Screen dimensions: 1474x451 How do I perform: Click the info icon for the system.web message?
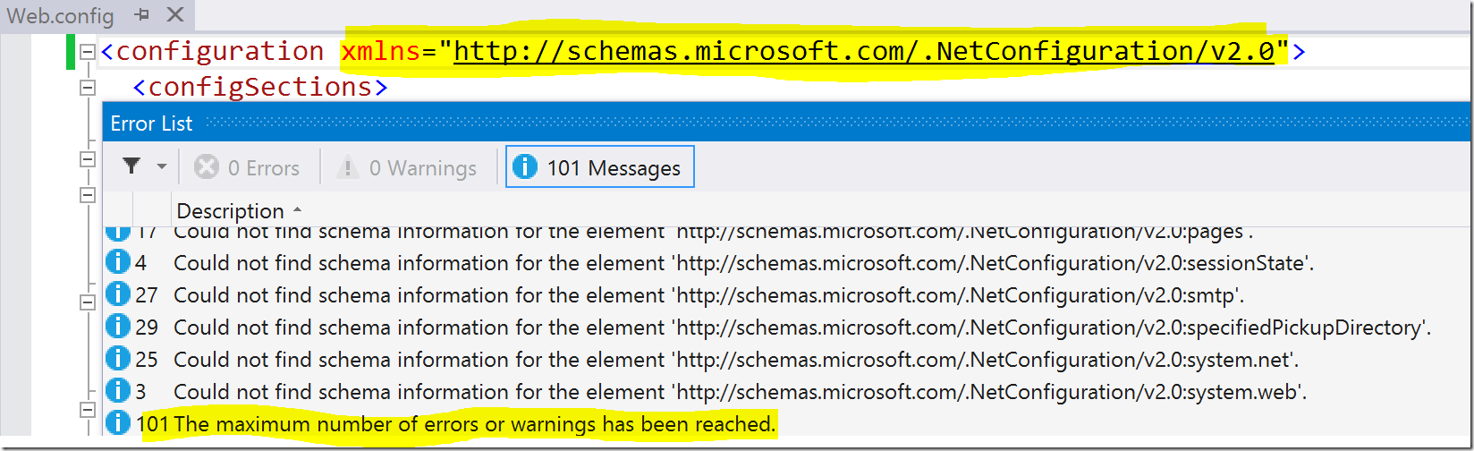coord(118,391)
